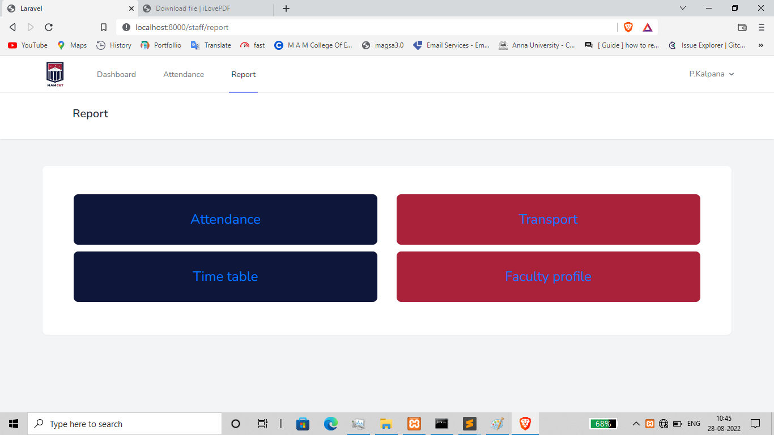Screen dimensions: 774x435
Task: Show hidden system tray icons
Action: click(x=636, y=423)
